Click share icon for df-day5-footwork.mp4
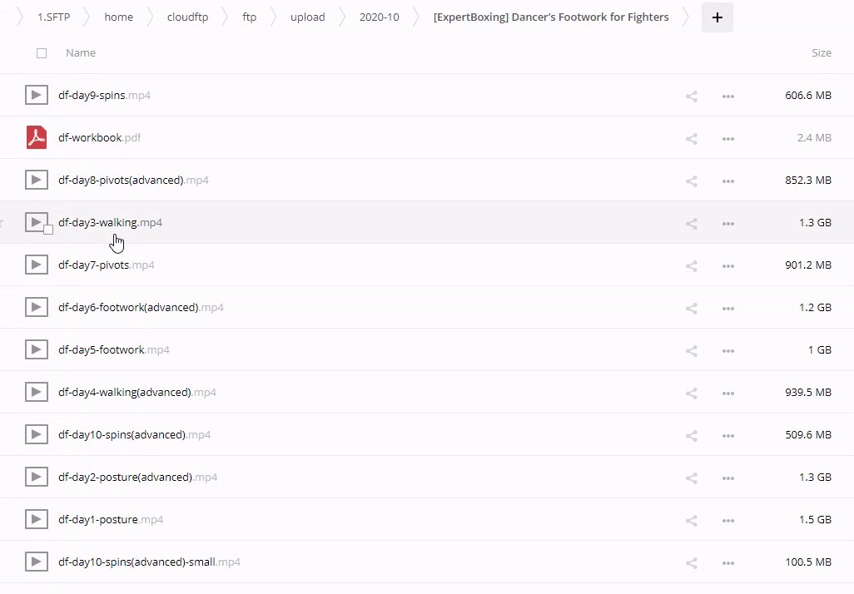This screenshot has height=594, width=854. click(691, 350)
